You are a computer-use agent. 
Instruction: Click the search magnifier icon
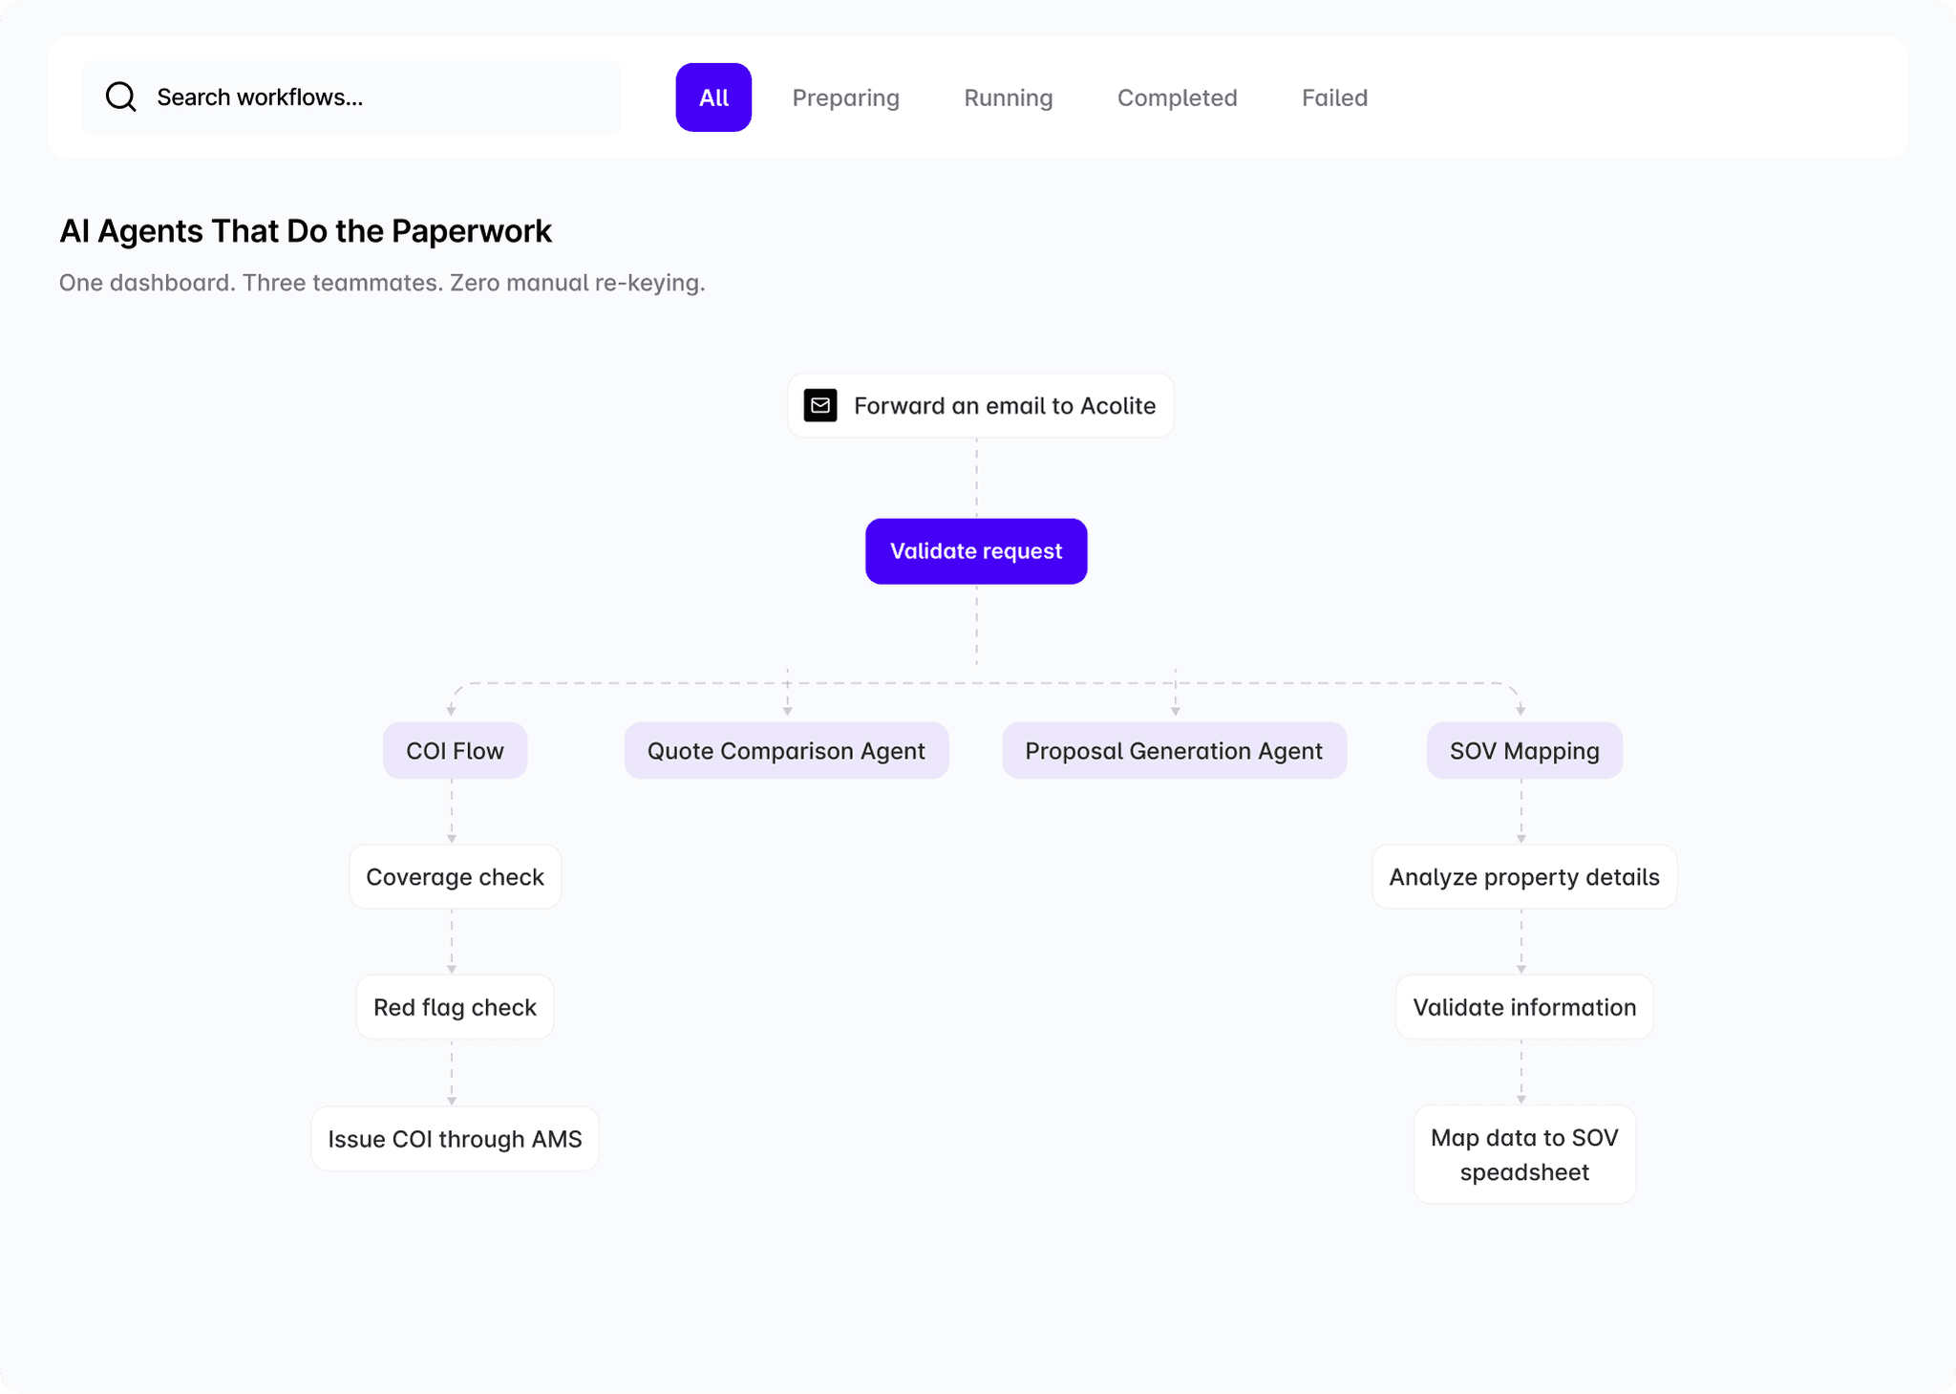[x=120, y=96]
